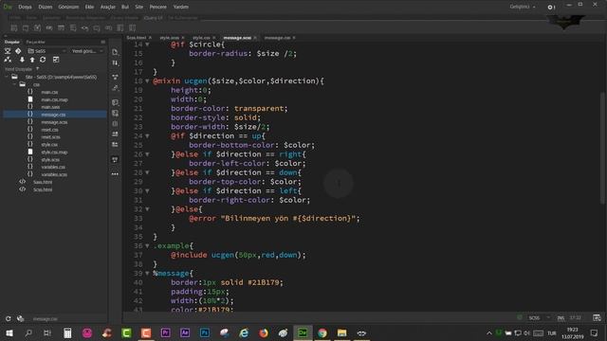Click line 37 @include ucgen code
Image resolution: width=607 pixels, height=341 pixels.
[238, 255]
